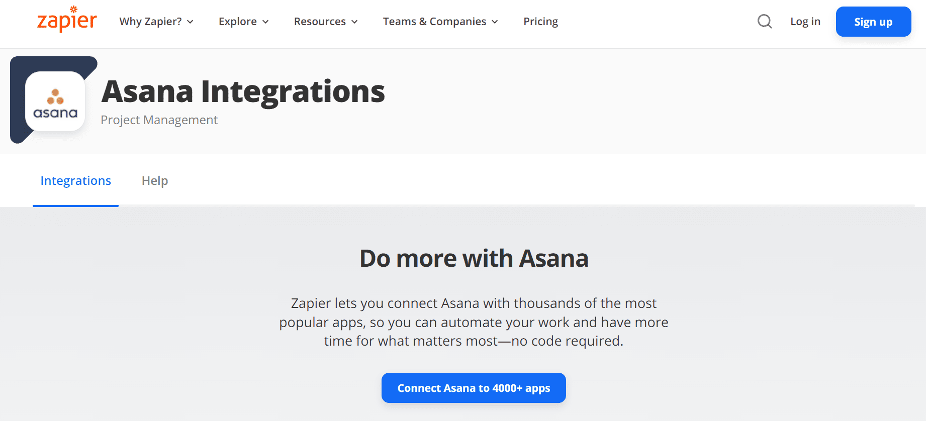Viewport: 926px width, 421px height.
Task: Expand the Why Zapier? menu
Action: coord(156,22)
